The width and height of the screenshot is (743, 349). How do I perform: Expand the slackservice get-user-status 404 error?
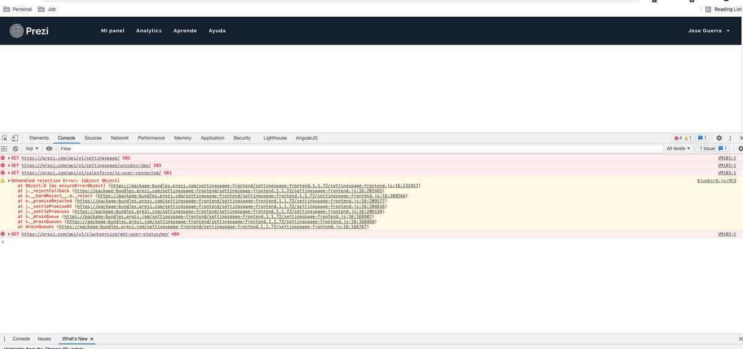(x=9, y=235)
